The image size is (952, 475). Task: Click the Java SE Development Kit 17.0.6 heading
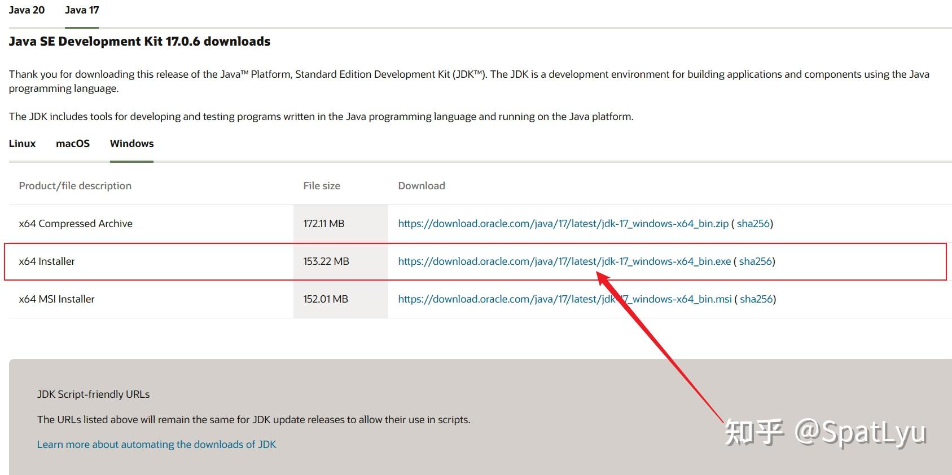pyautogui.click(x=139, y=42)
